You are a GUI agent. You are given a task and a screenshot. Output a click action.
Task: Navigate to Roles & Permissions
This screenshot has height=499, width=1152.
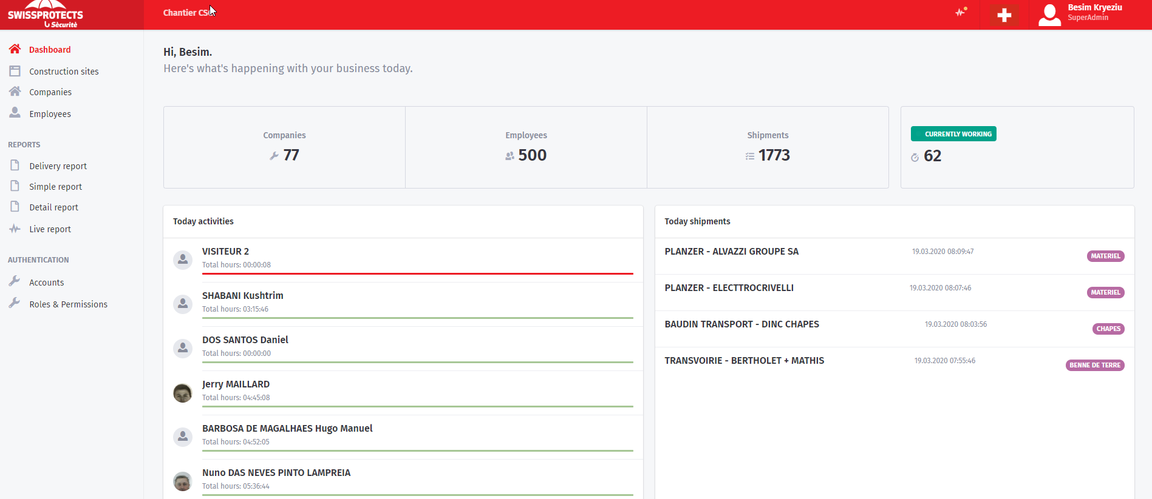tap(68, 304)
